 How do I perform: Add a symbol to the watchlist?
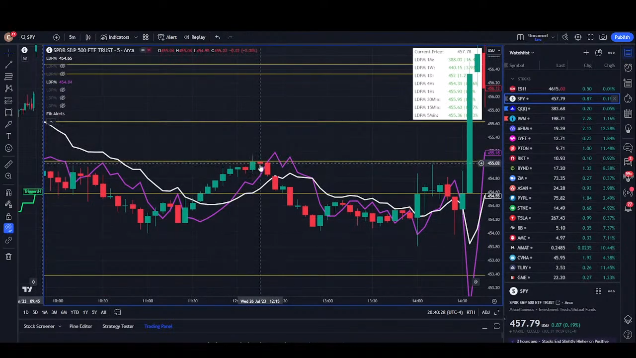586,53
